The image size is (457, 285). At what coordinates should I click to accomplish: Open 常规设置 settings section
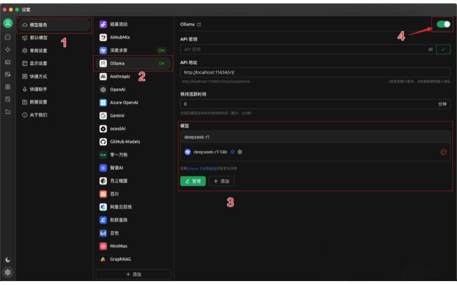54,51
